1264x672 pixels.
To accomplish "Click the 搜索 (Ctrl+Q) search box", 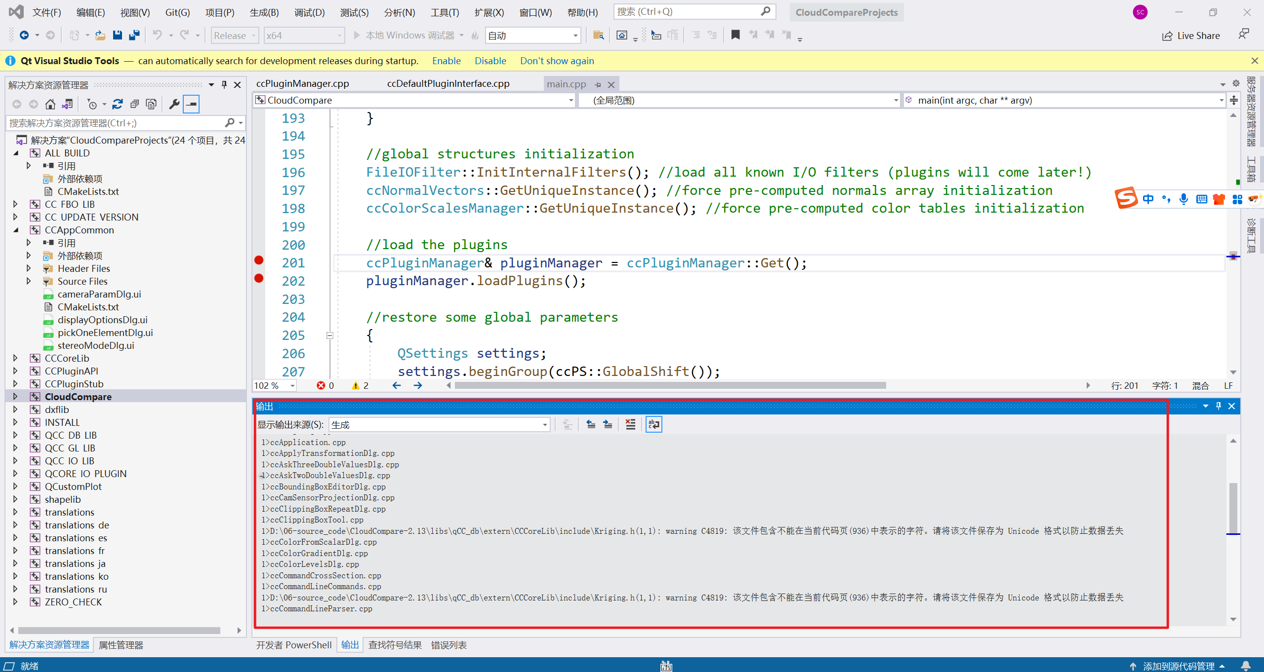I will (694, 11).
